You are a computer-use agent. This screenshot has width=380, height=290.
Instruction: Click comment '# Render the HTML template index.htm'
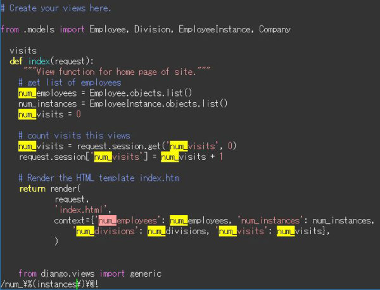coord(99,178)
